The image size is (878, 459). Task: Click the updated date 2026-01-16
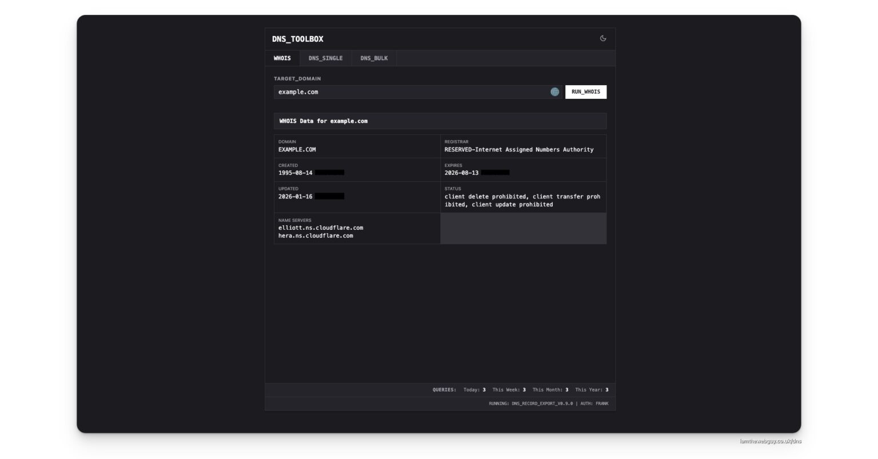click(296, 196)
